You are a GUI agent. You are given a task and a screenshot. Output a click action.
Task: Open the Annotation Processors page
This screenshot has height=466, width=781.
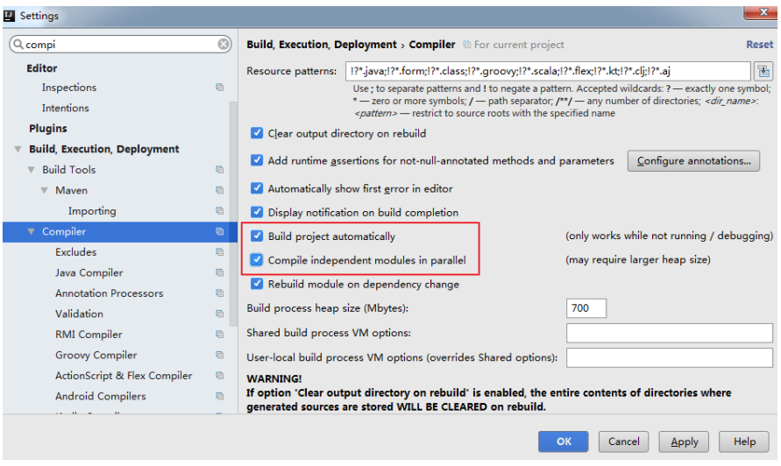tap(109, 293)
